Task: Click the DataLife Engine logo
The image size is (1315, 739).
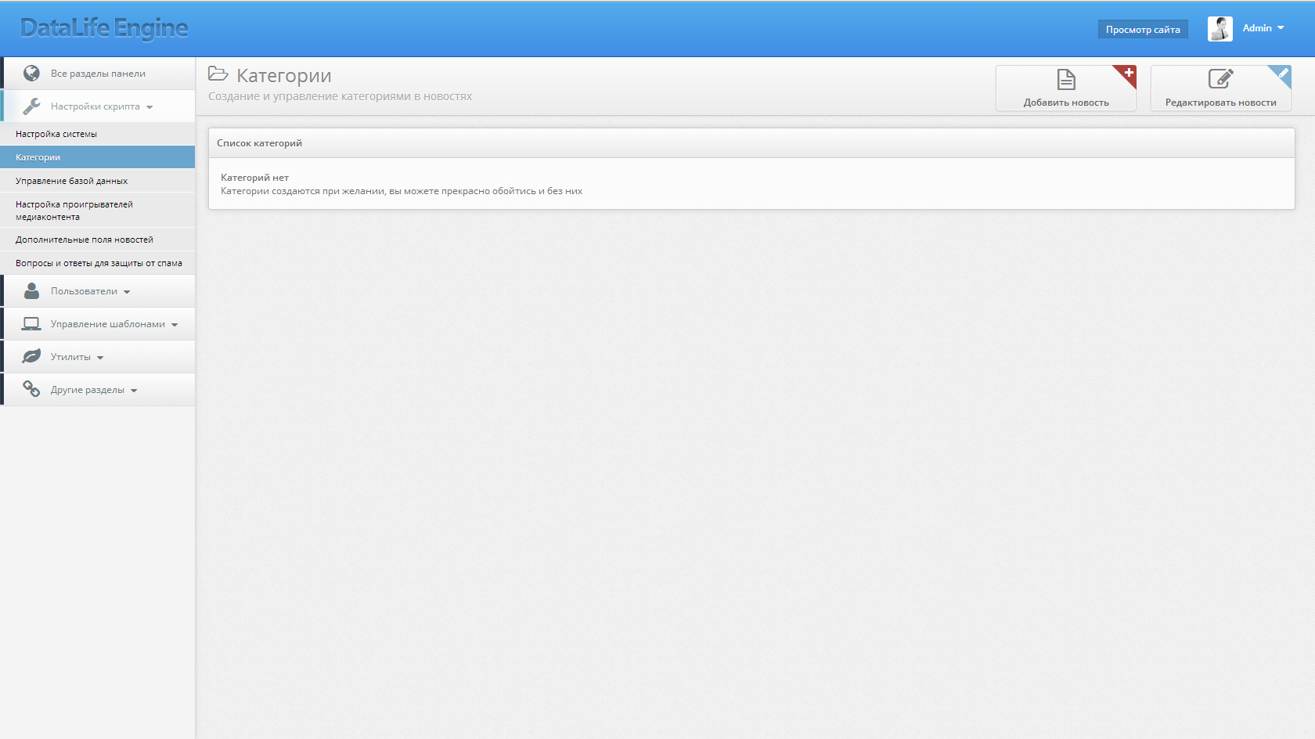Action: (104, 28)
